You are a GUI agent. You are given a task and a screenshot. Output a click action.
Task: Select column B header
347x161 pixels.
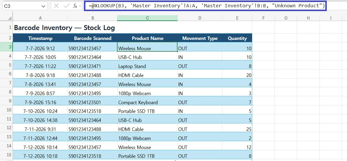pos(92,18)
